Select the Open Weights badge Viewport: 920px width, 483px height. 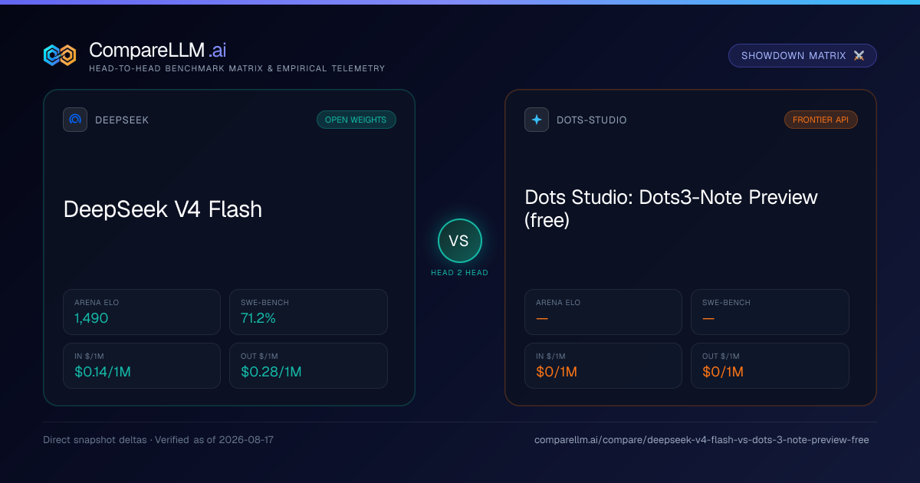(356, 120)
